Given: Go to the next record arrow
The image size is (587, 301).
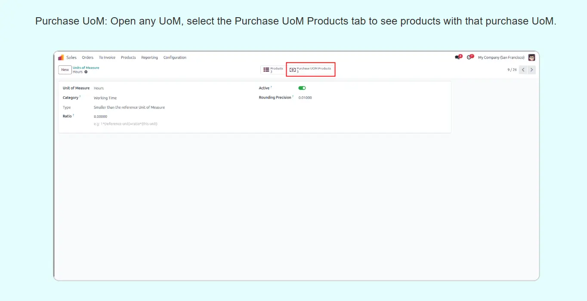Looking at the screenshot, I should (532, 70).
